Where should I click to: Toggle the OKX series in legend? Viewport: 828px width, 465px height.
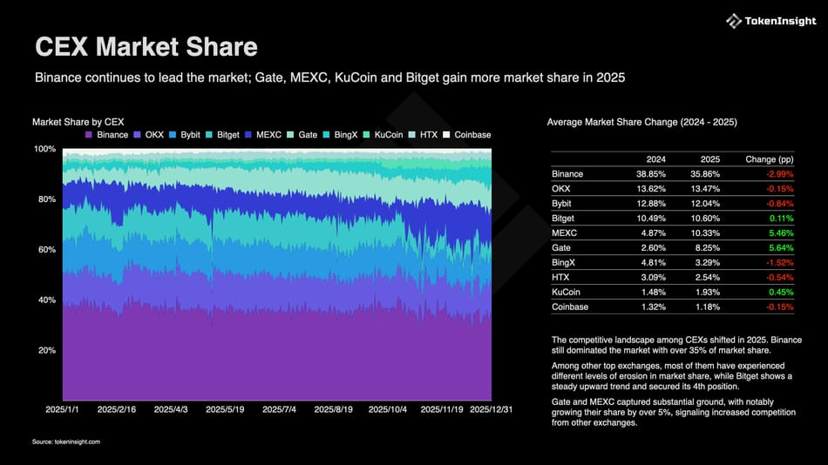pos(138,135)
